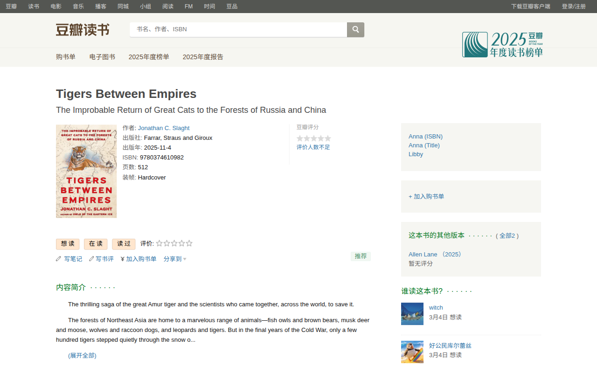Click 加入购书单 under rating row
597x373 pixels.
(x=141, y=259)
